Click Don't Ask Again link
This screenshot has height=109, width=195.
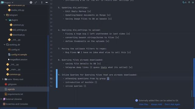point(172,104)
